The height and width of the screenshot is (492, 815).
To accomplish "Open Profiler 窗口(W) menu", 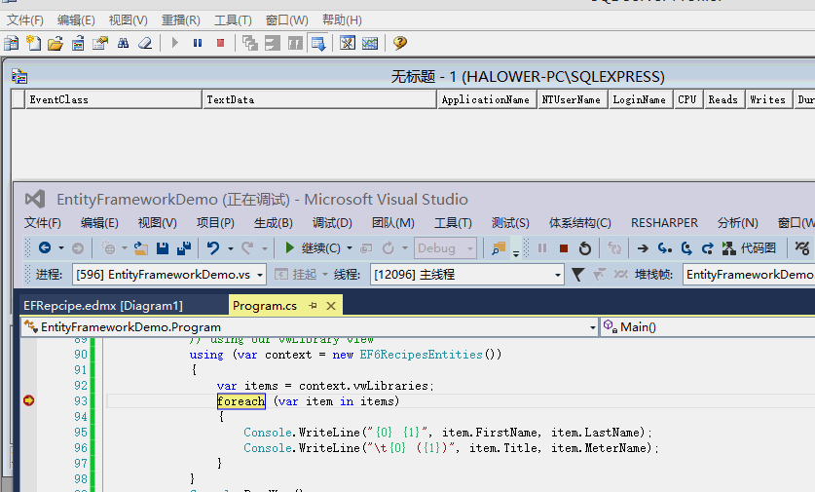I will [x=287, y=20].
